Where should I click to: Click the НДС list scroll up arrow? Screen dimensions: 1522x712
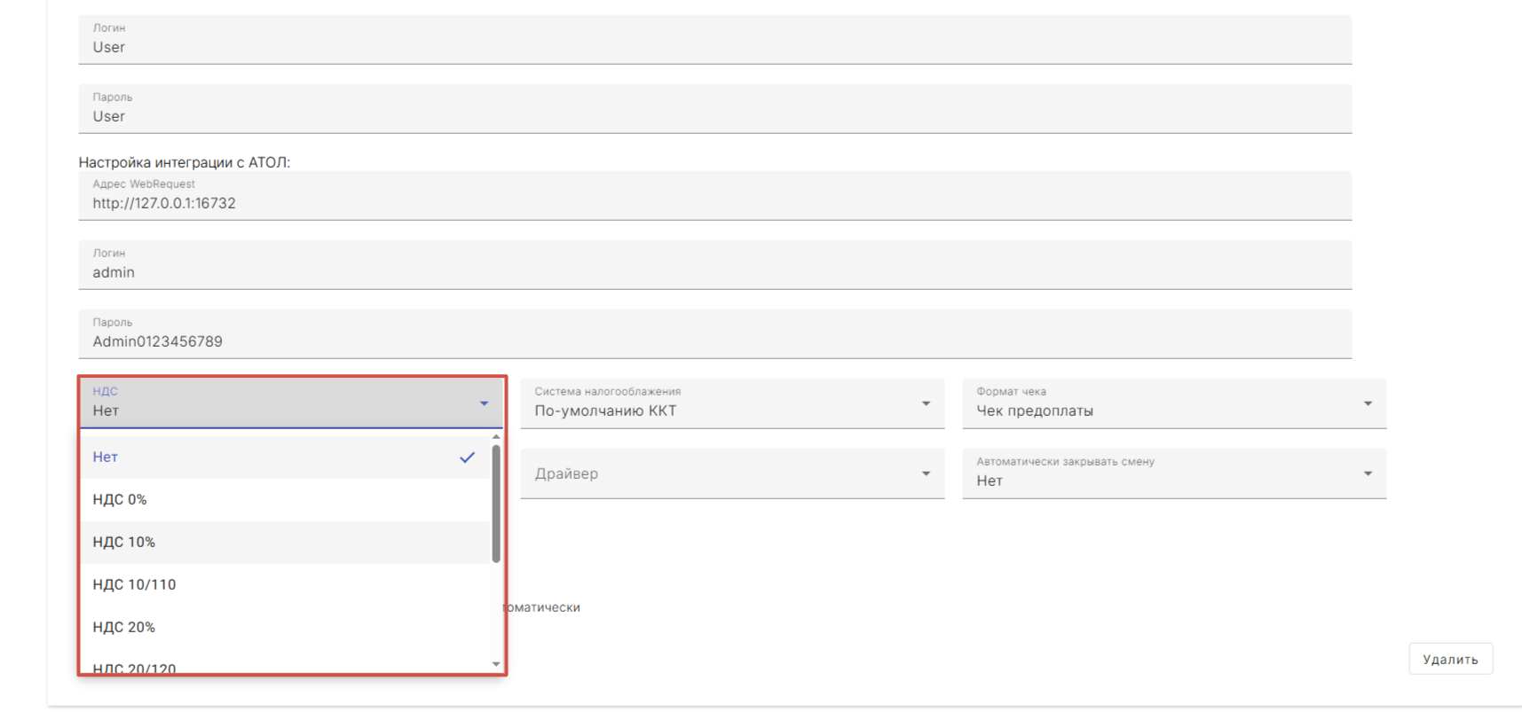pos(496,437)
